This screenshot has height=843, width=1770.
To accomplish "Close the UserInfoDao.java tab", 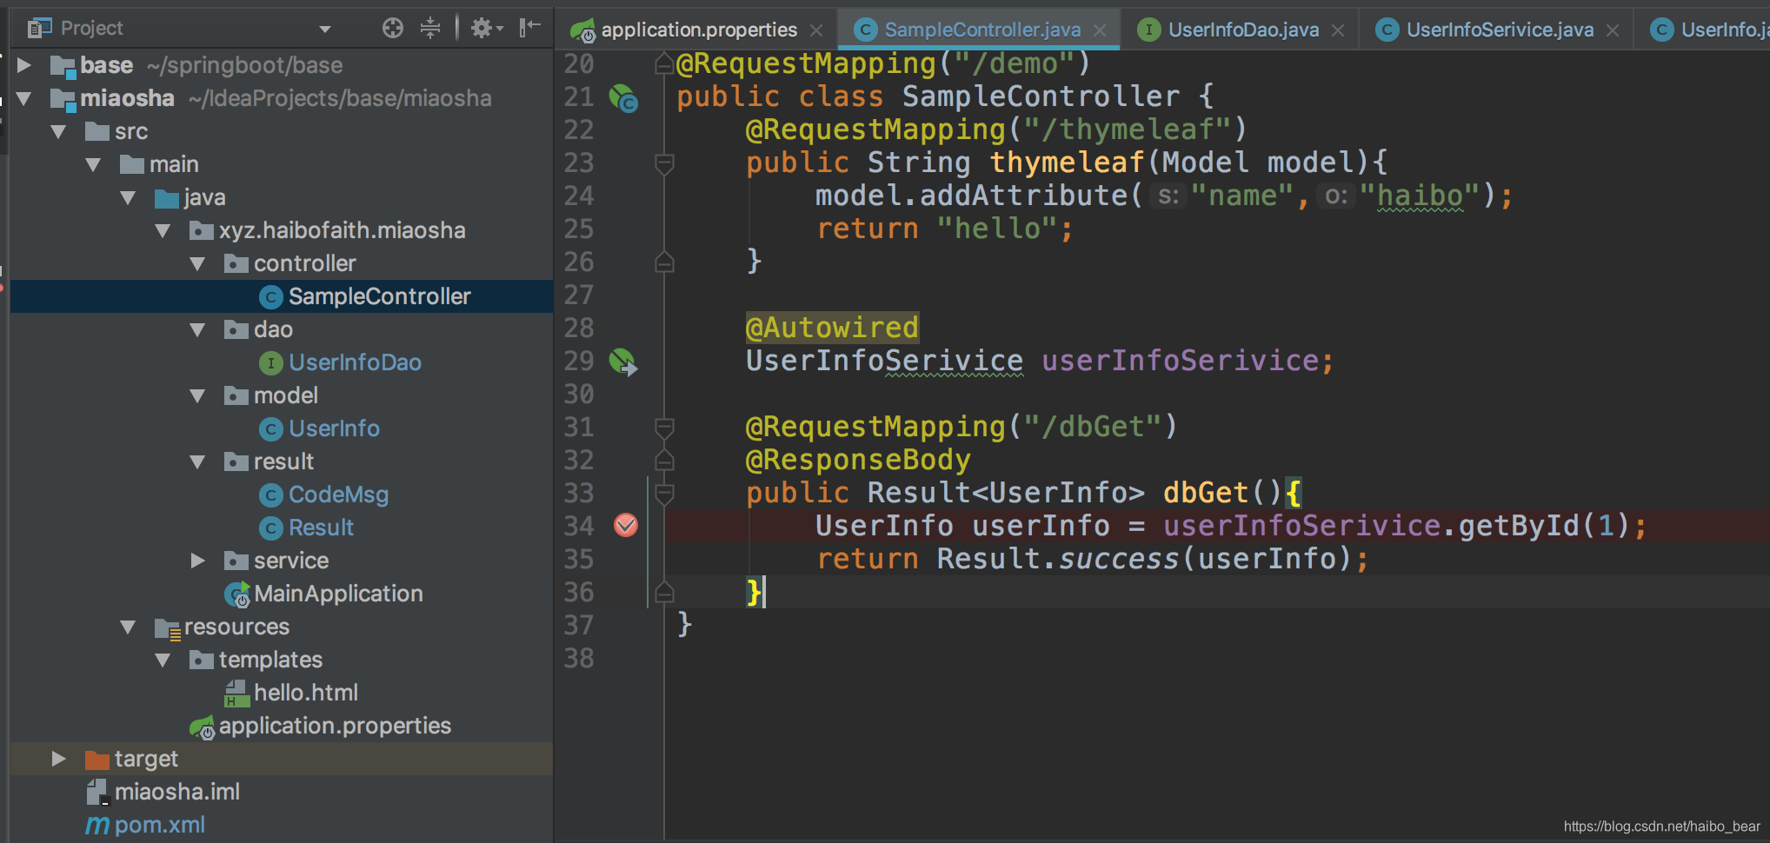I will click(1338, 30).
